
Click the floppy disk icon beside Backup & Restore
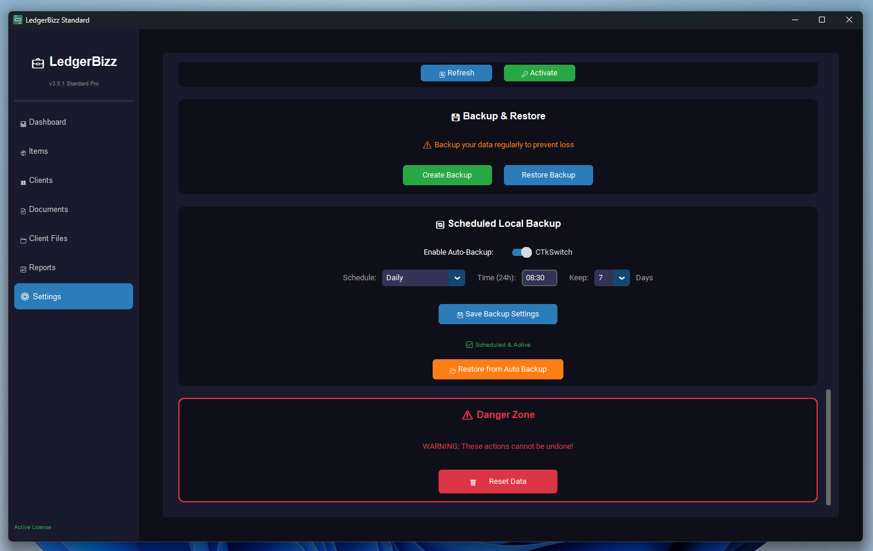pos(455,117)
